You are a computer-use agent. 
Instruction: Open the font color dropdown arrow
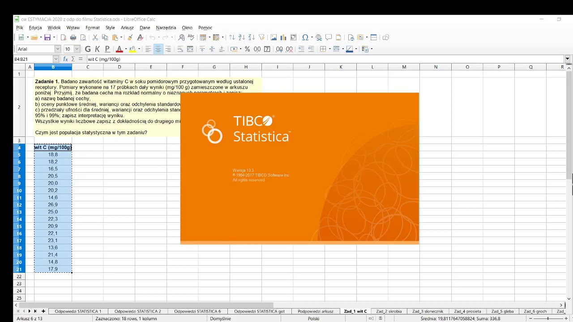click(x=126, y=49)
